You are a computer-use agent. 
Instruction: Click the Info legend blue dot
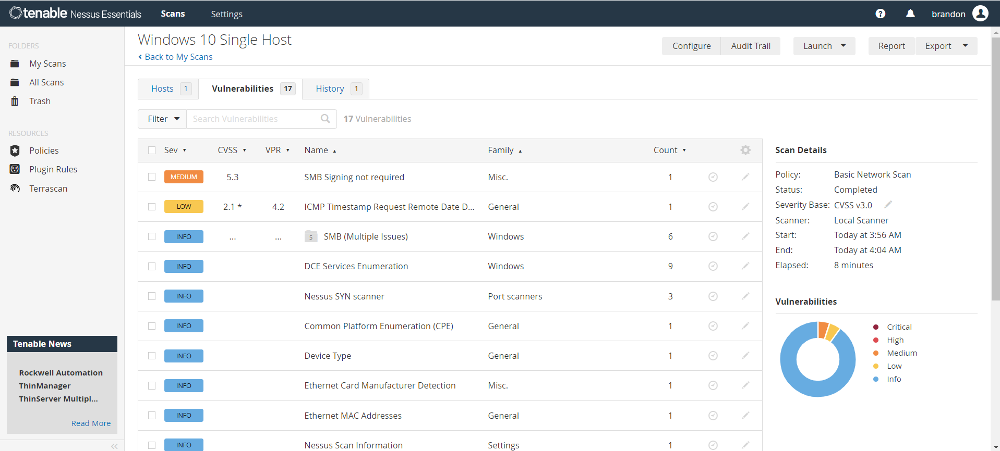coord(876,379)
